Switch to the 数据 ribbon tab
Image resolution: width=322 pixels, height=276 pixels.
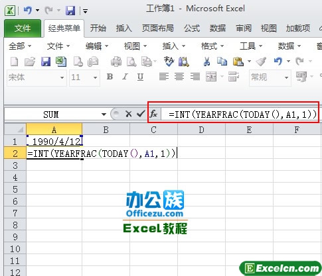click(x=218, y=28)
